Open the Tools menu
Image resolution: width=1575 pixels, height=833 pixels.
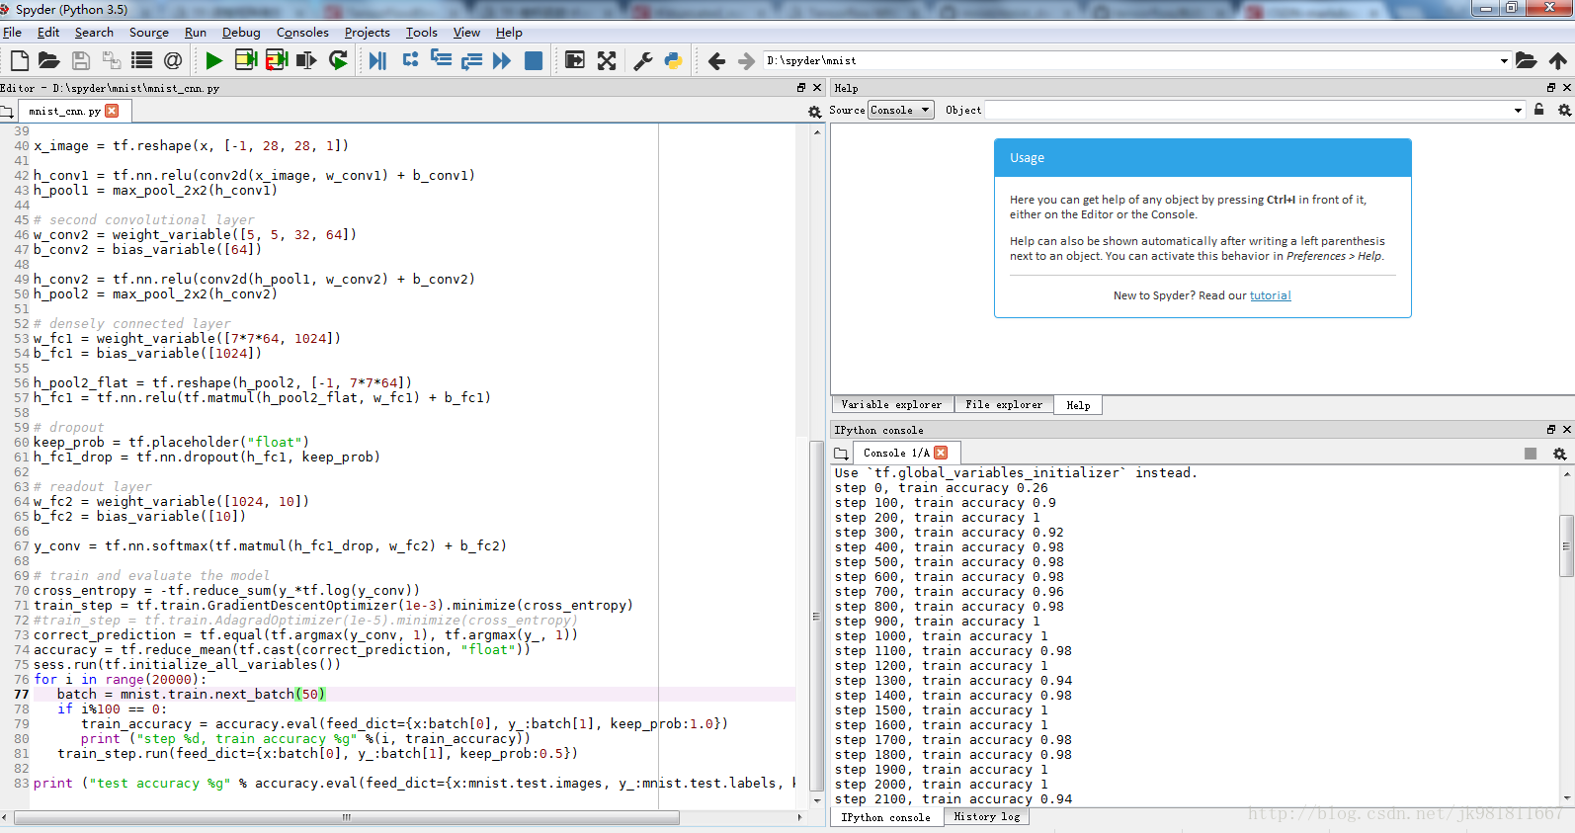[x=422, y=33]
